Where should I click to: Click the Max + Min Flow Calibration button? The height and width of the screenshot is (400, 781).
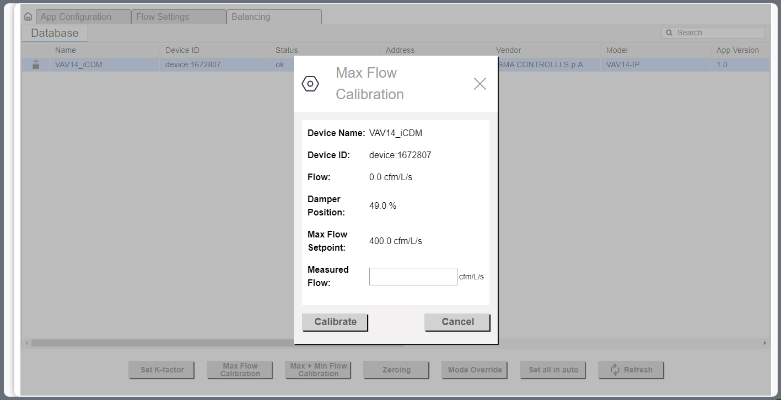tap(319, 370)
